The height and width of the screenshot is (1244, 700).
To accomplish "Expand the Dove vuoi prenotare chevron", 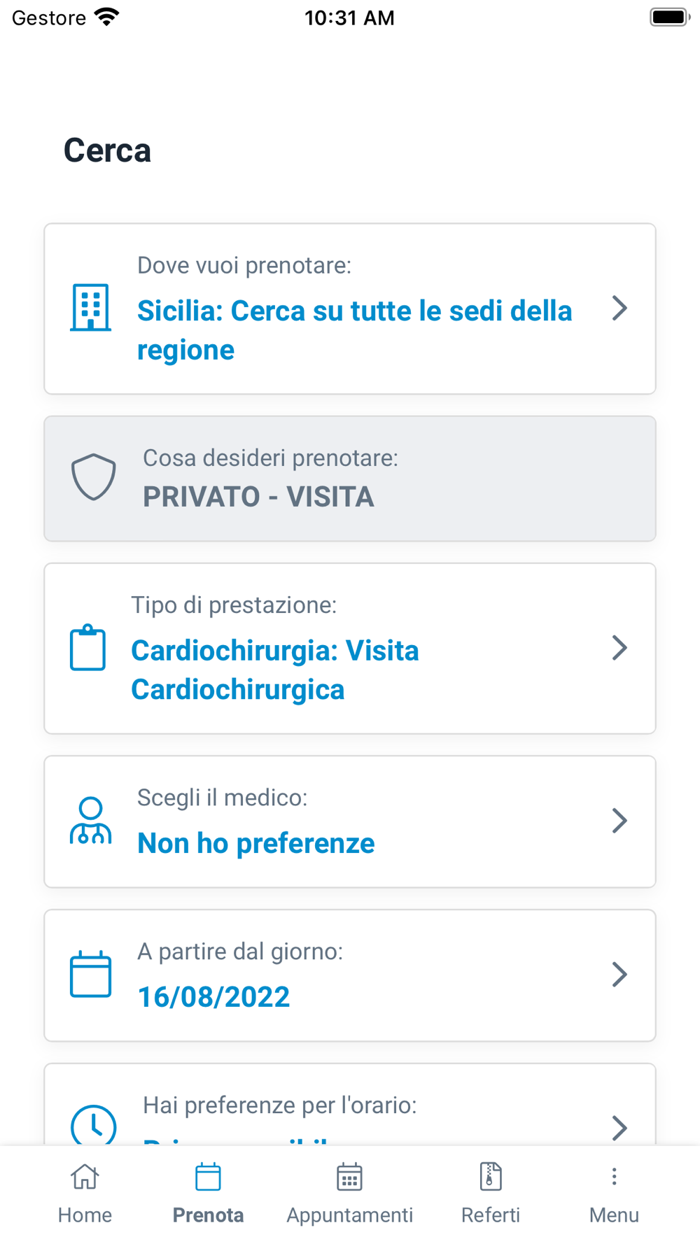I will coord(619,308).
